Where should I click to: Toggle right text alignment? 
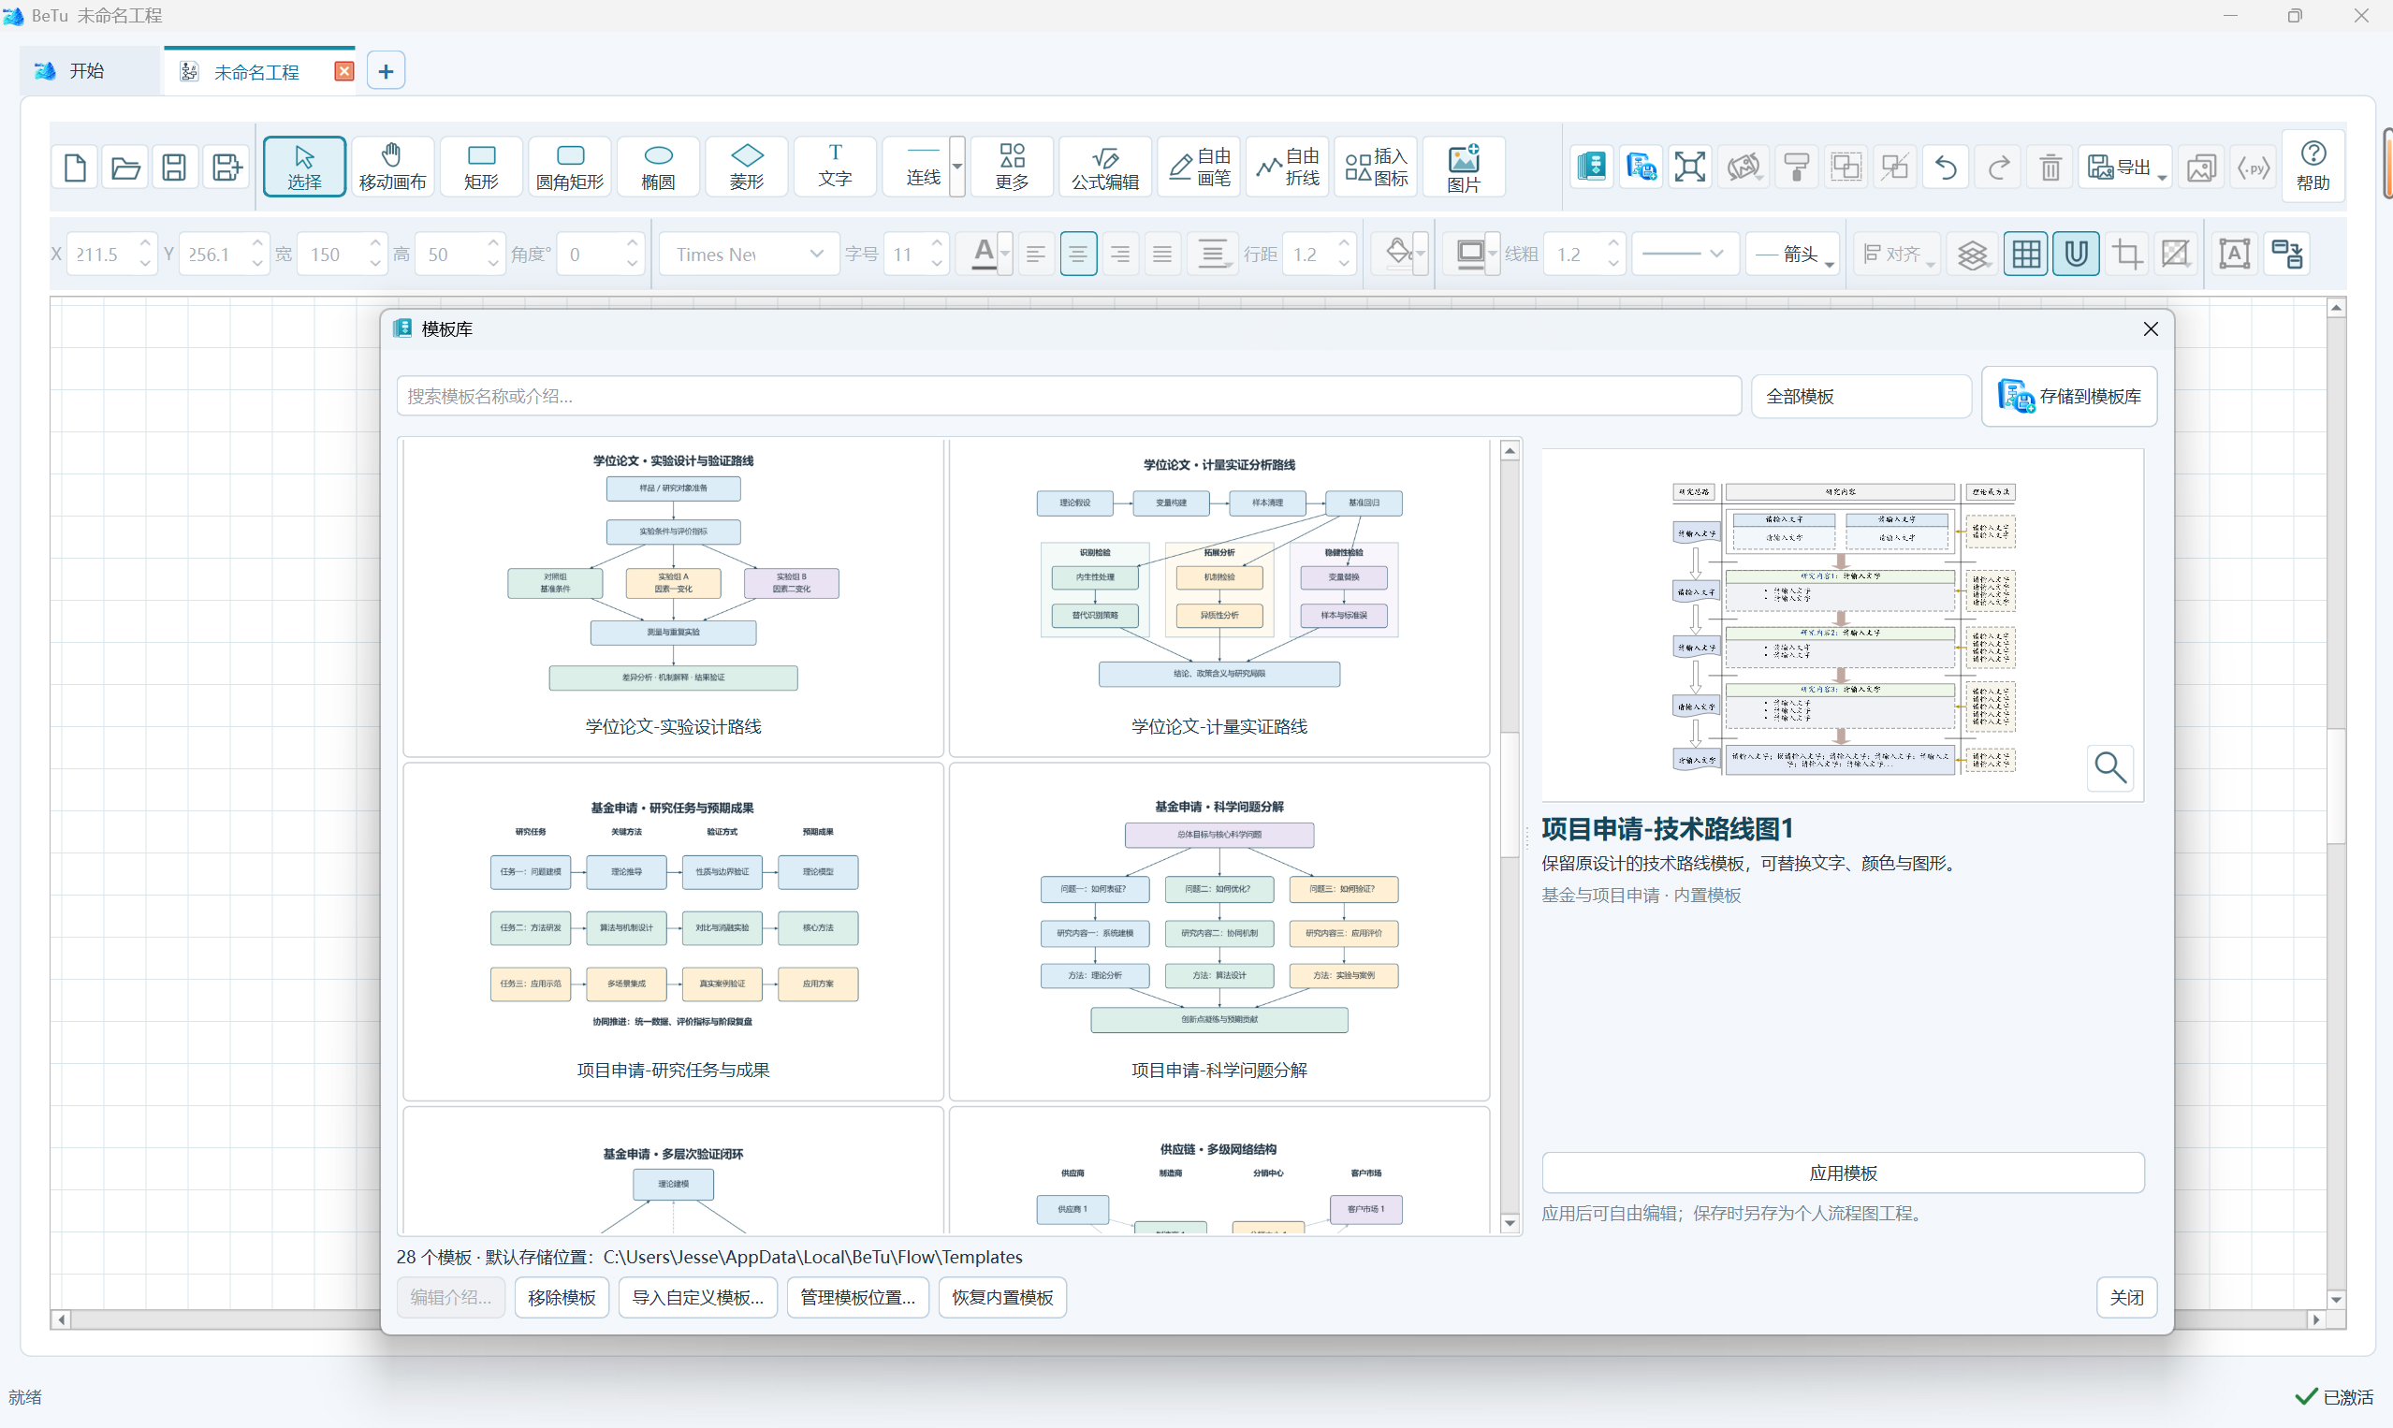(x=1120, y=254)
